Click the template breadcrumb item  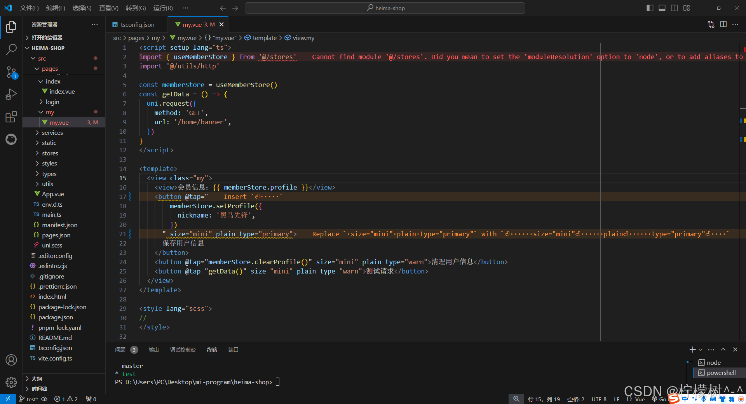pos(265,38)
